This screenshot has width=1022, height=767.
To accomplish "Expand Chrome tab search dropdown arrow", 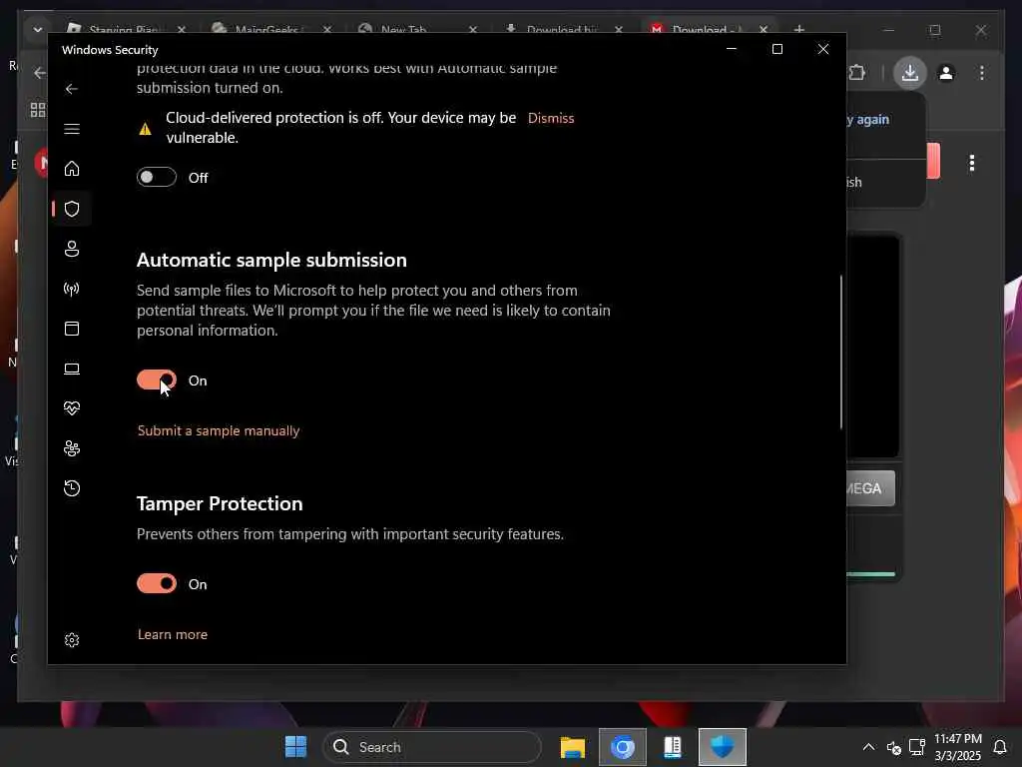I will coord(37,29).
